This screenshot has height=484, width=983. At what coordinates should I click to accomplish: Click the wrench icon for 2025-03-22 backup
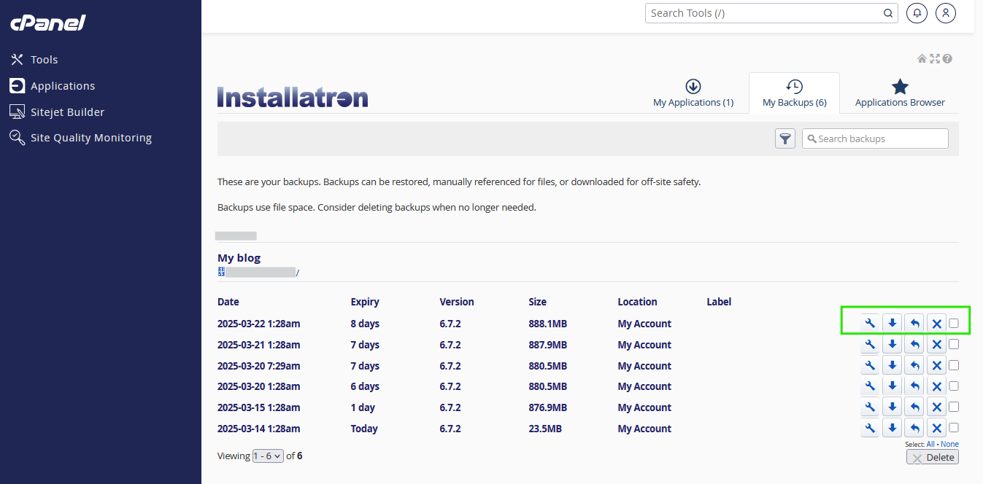pyautogui.click(x=870, y=324)
